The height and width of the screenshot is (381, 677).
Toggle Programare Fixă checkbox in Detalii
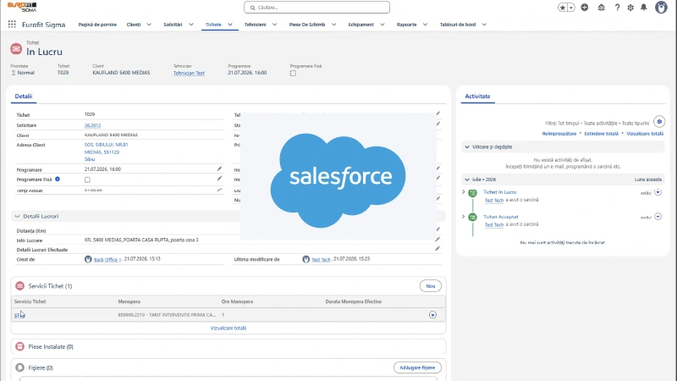pyautogui.click(x=87, y=179)
